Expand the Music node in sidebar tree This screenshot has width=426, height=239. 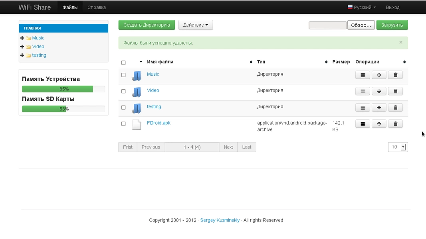coord(22,38)
